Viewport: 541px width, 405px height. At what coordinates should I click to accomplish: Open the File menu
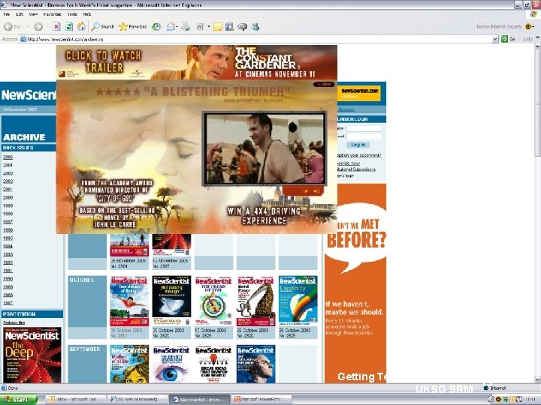6,14
